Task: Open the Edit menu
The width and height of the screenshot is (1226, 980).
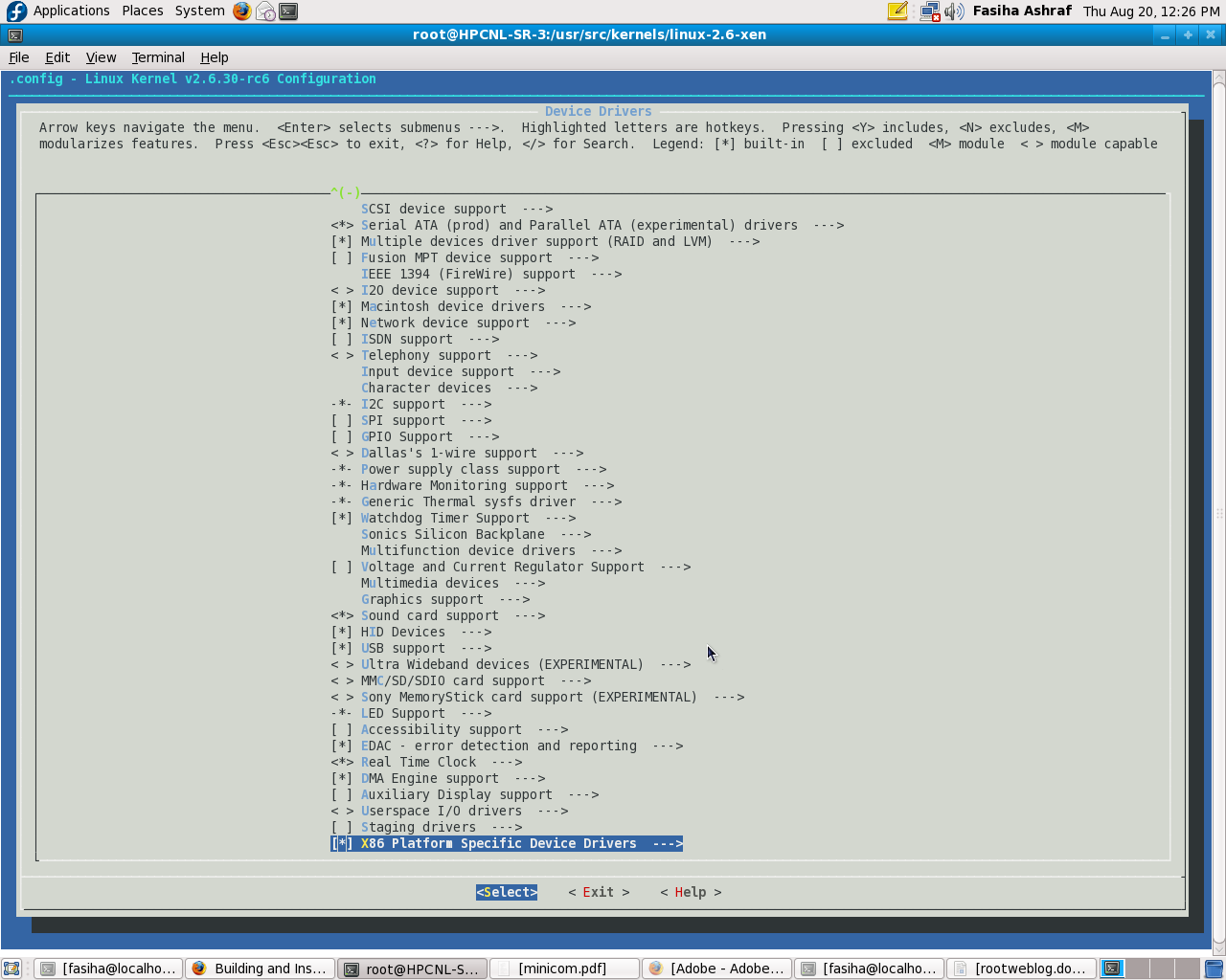Action: click(57, 57)
